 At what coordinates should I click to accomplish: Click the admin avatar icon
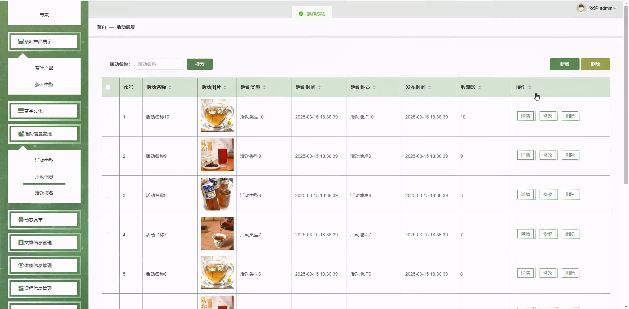pyautogui.click(x=581, y=8)
